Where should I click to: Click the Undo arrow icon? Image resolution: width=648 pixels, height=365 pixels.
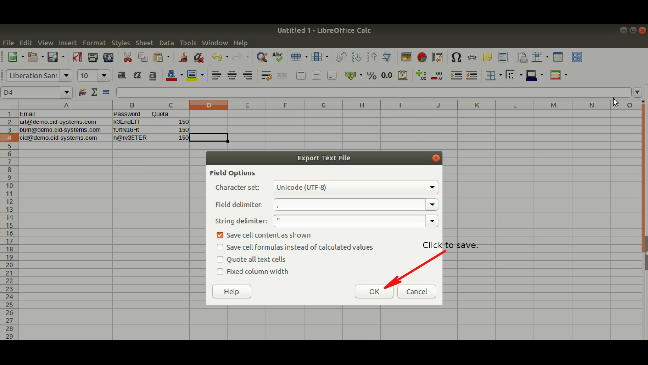coord(217,57)
